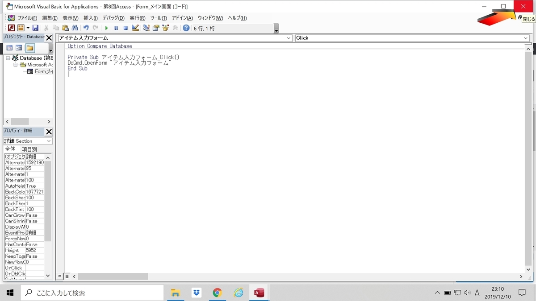Open the 実行(R) menu
The width and height of the screenshot is (536, 301).
[x=137, y=18]
